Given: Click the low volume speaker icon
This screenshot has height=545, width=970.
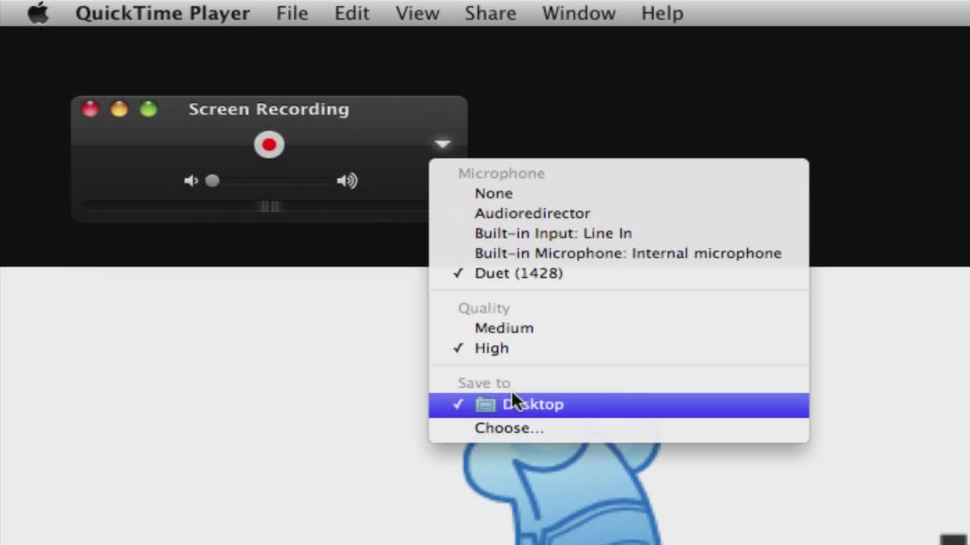Looking at the screenshot, I should coord(191,181).
